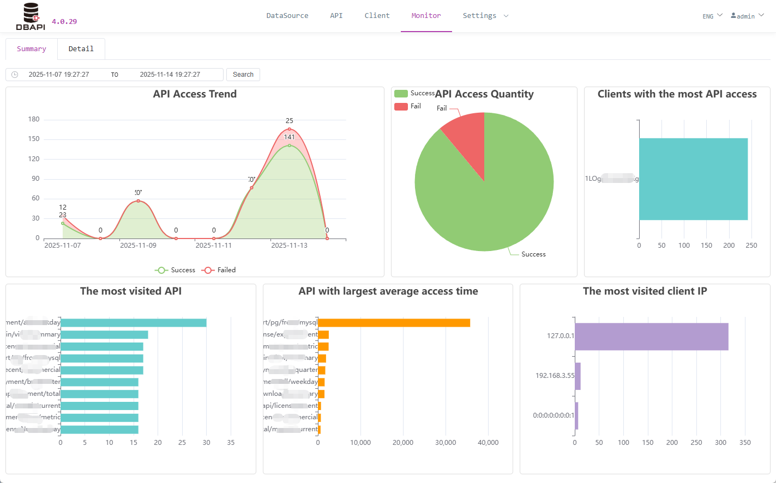Viewport: 776px width, 483px height.
Task: Click the version number 4.0.29
Action: point(64,21)
